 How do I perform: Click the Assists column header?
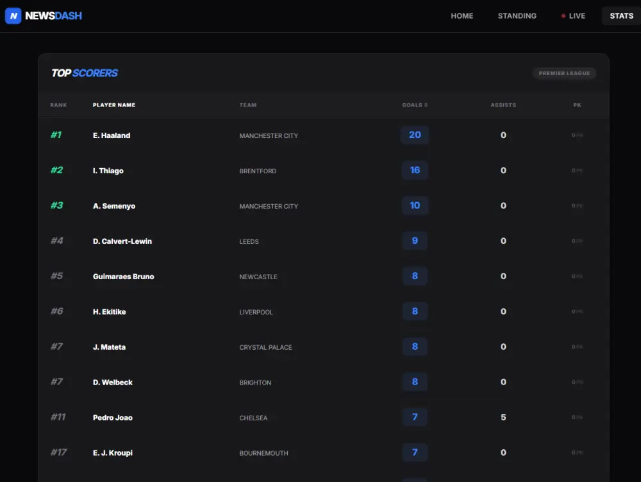click(x=503, y=105)
